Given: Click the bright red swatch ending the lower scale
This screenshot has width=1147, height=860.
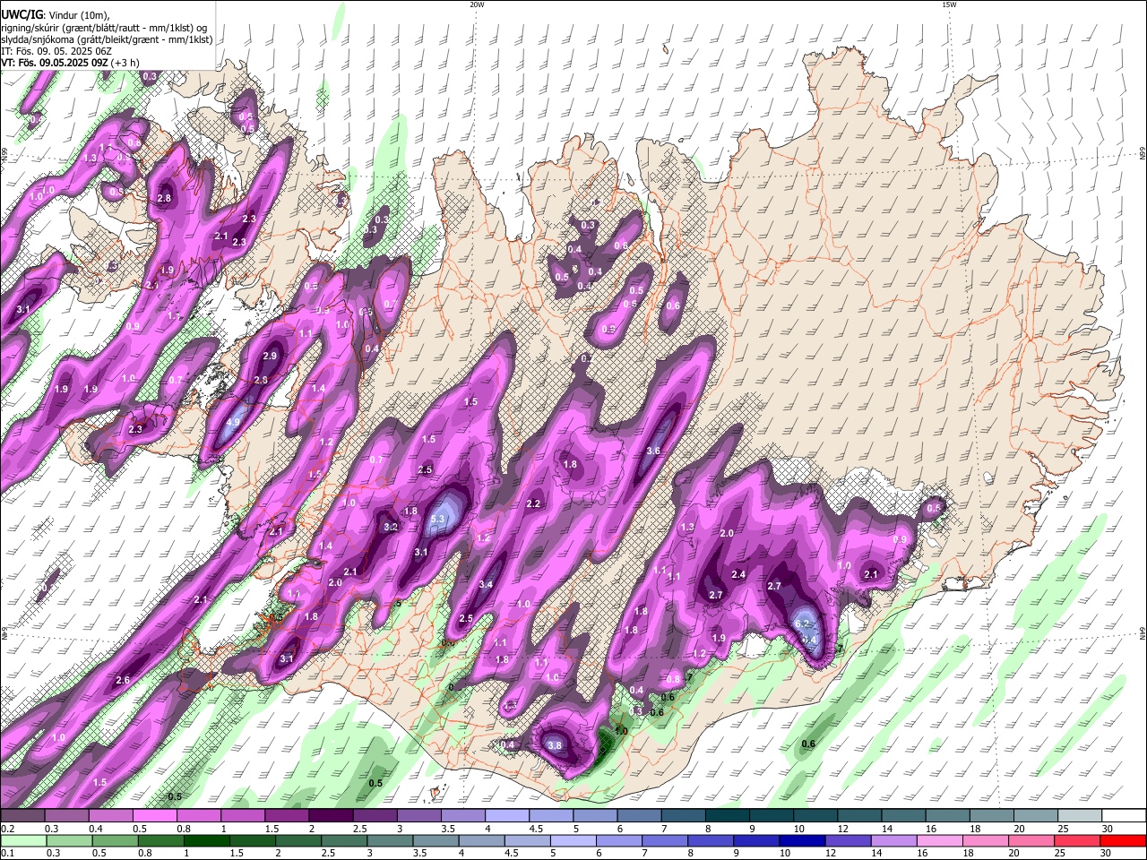Looking at the screenshot, I should click(x=1125, y=840).
